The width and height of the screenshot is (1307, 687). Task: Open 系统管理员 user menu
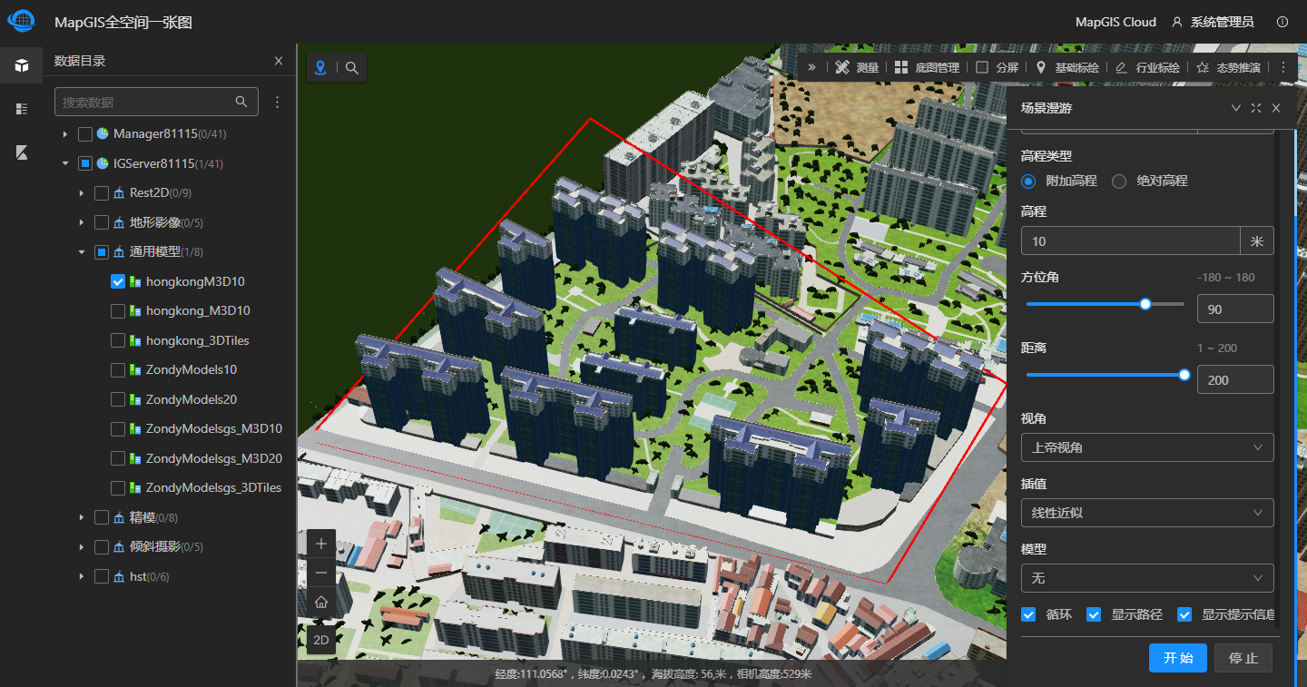tap(1213, 22)
